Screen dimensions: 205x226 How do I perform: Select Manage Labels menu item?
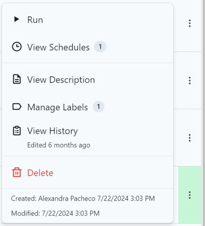pos(88,107)
